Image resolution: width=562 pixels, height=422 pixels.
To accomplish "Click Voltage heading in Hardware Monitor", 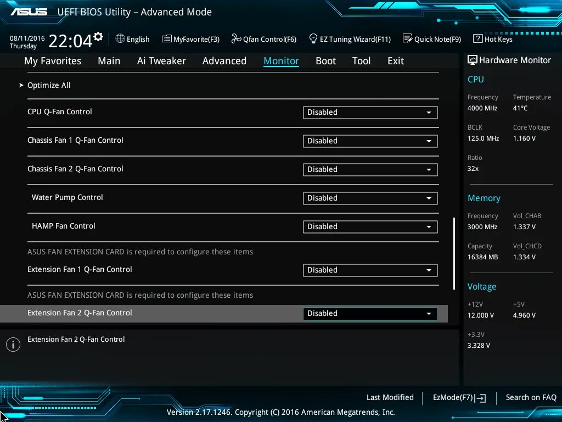I will point(482,287).
